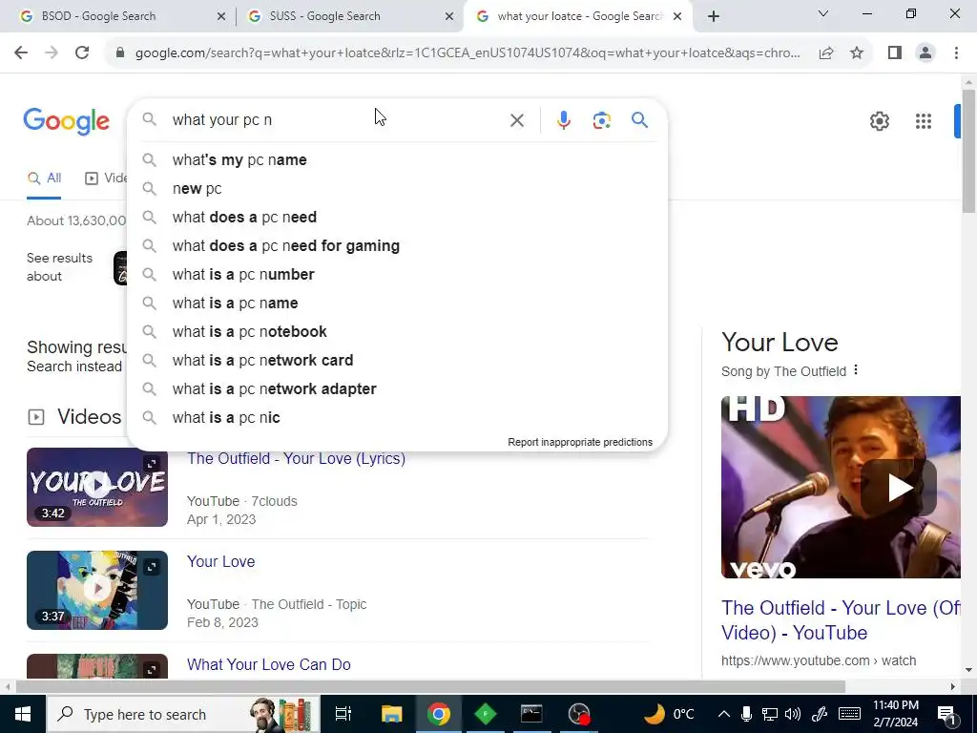
Task: Choose suggestion what is a pc name
Action: click(x=398, y=303)
